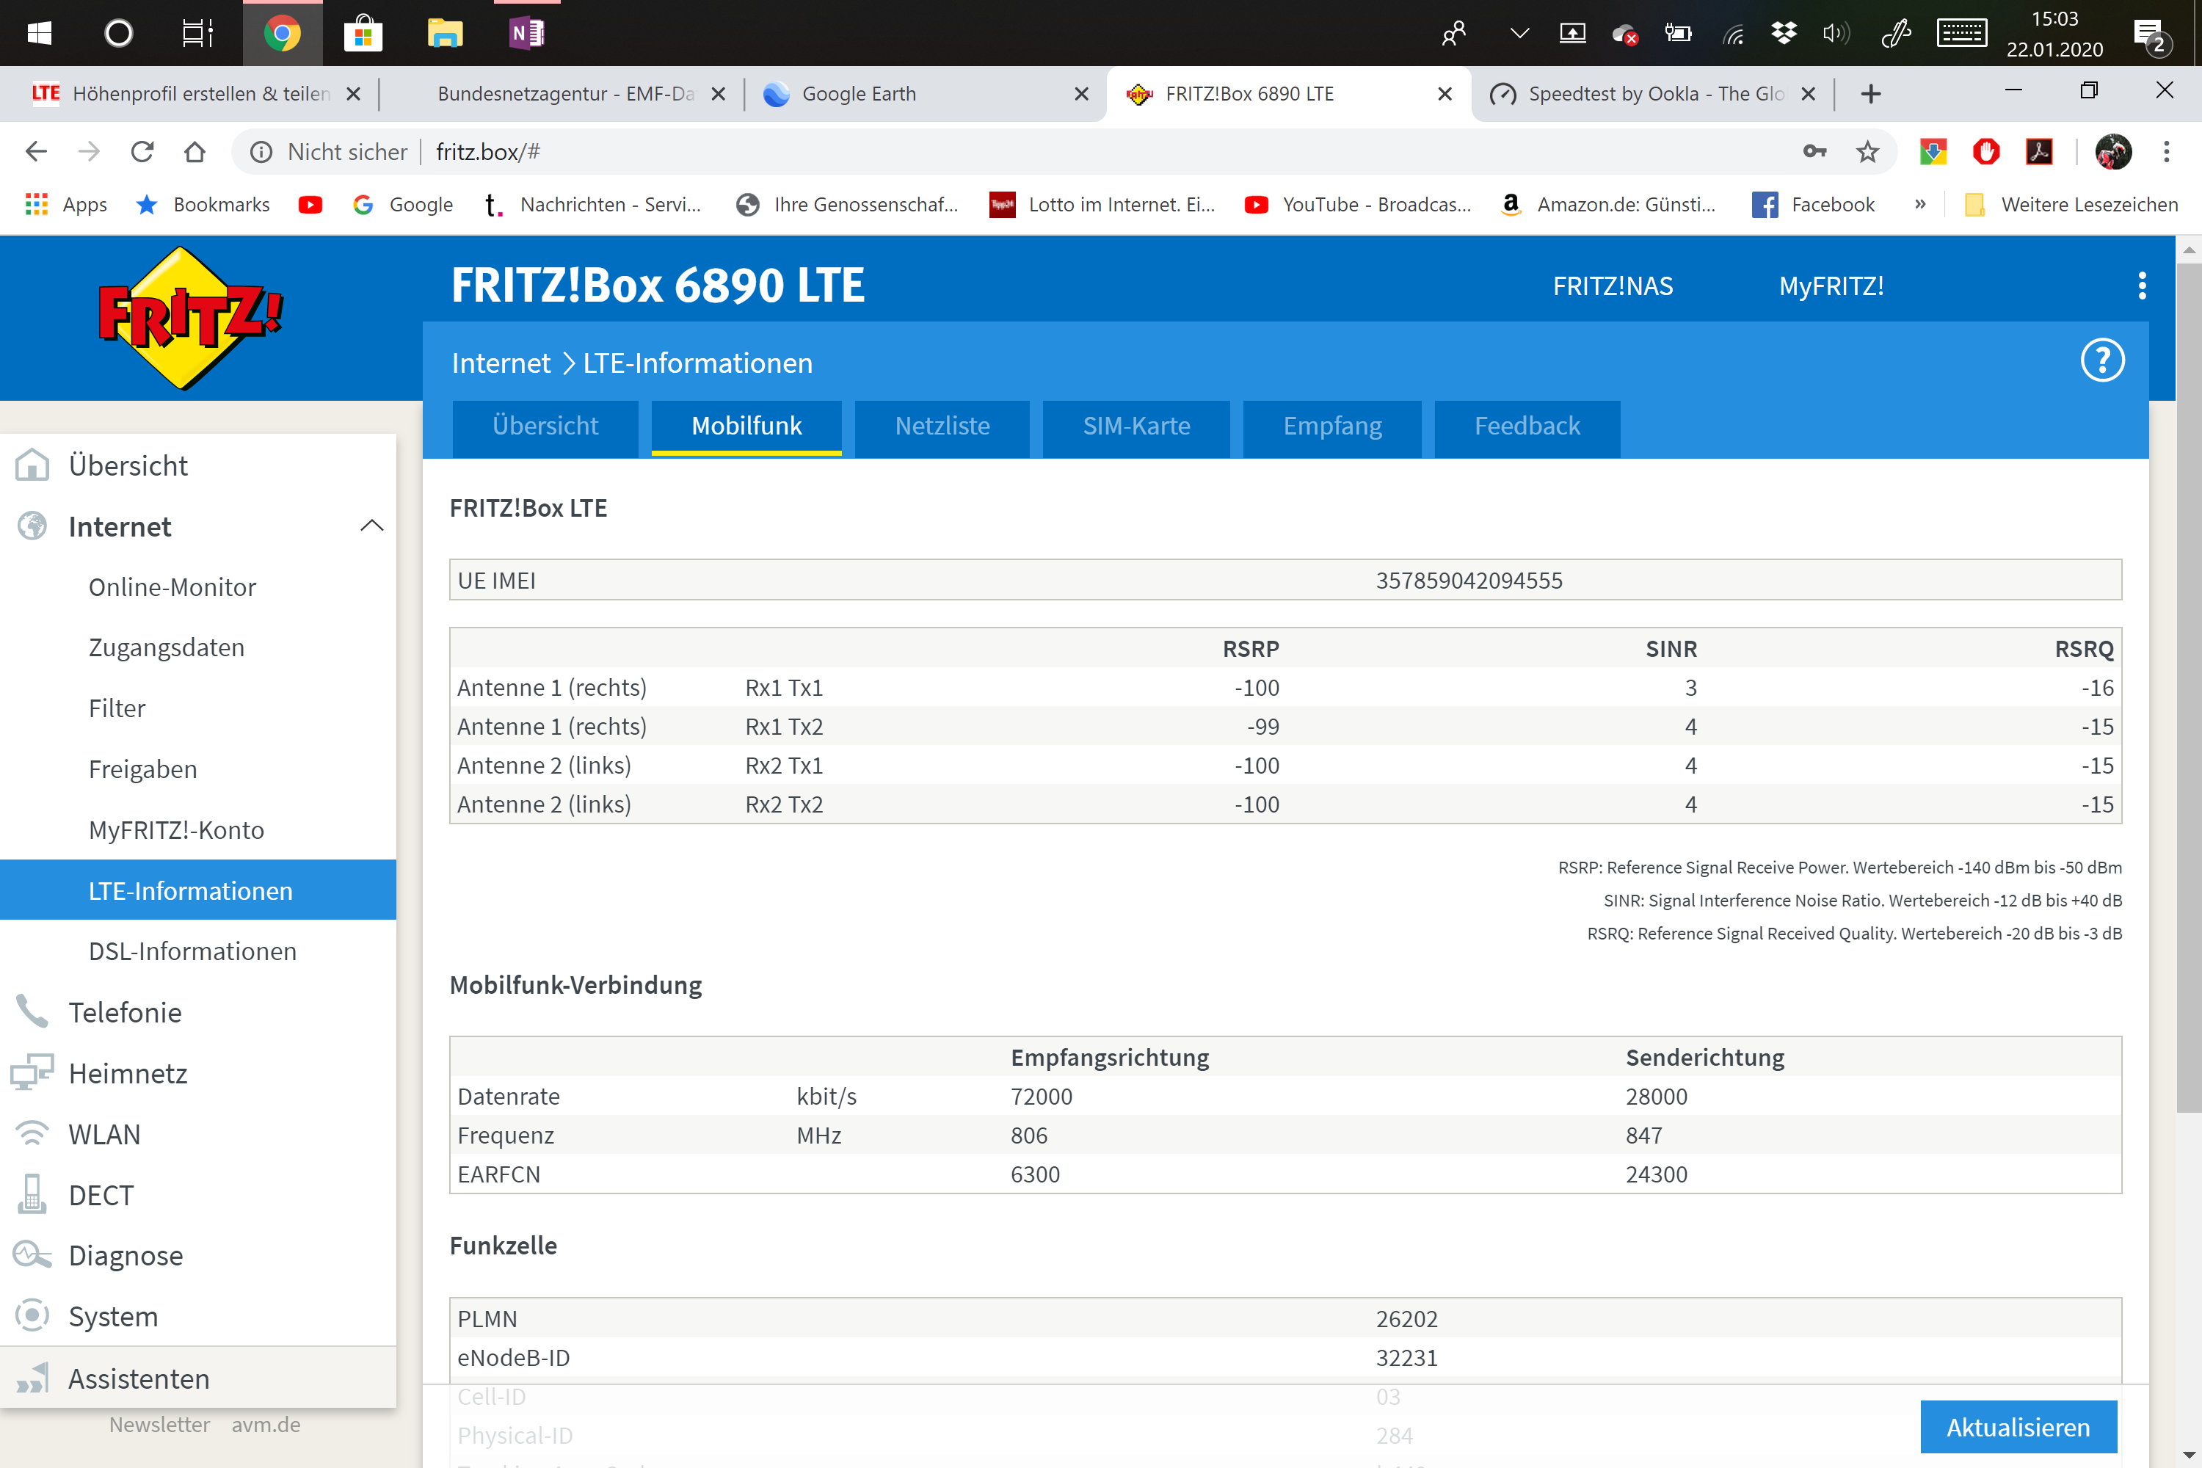Reload the page with Chrome refresh icon

[x=142, y=152]
